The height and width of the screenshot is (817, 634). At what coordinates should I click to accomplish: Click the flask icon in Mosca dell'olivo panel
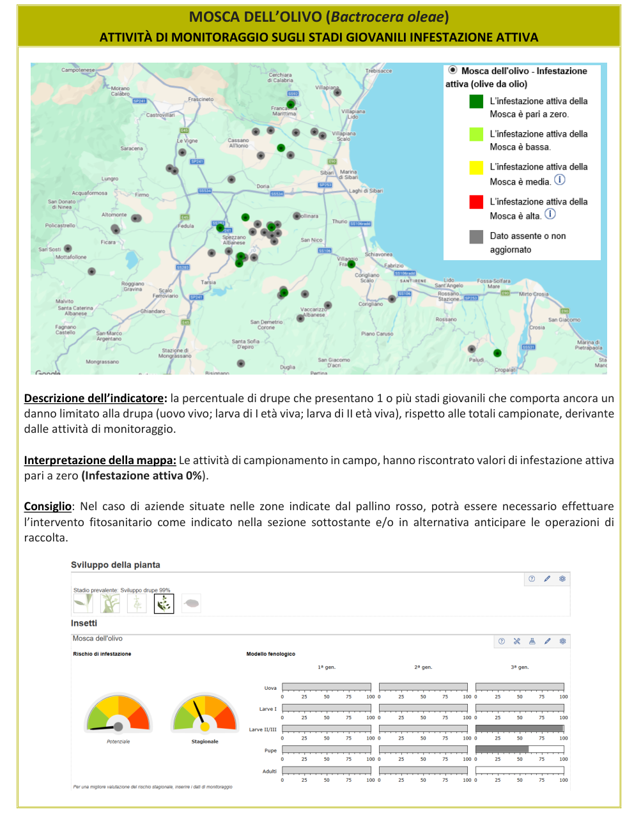point(532,641)
